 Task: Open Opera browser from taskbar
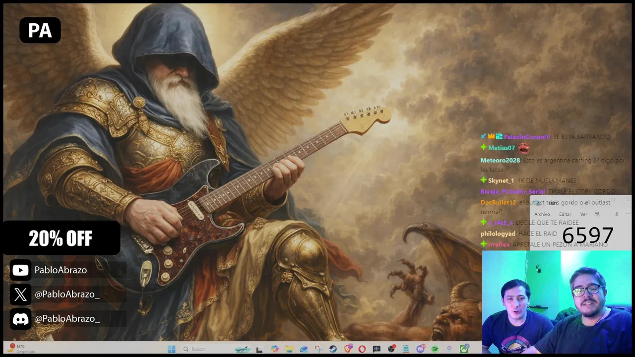362,349
